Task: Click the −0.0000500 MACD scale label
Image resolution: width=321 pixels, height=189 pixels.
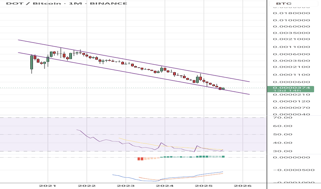Action: (294, 170)
